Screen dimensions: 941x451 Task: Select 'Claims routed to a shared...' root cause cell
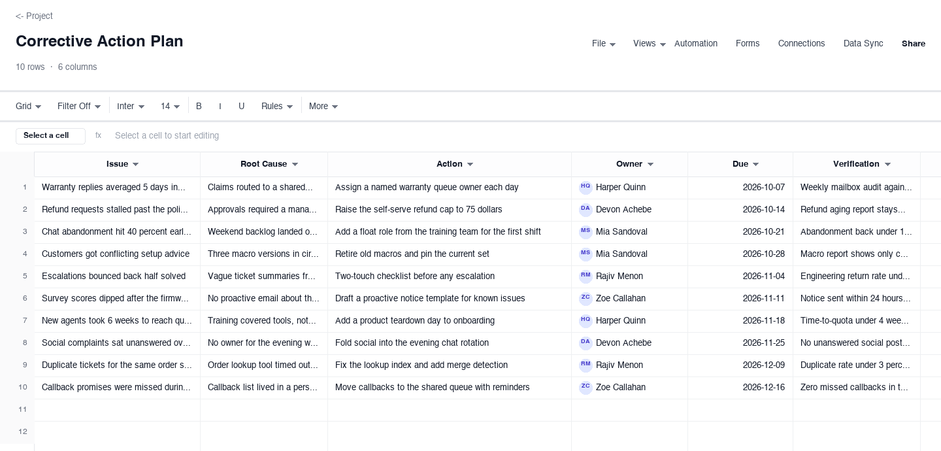coord(264,188)
